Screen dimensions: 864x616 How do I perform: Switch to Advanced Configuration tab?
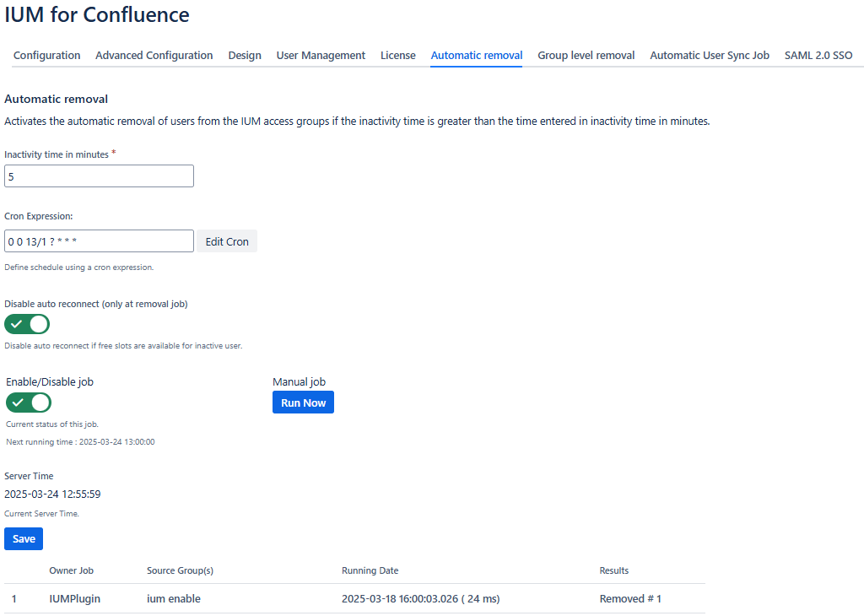tap(154, 56)
